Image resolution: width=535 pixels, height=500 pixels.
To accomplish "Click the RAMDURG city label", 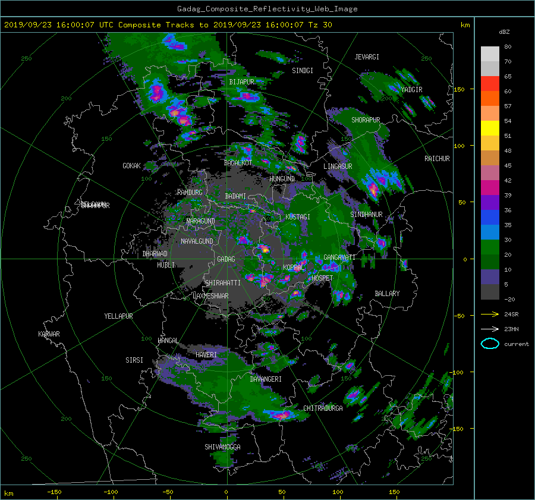I will [x=190, y=193].
